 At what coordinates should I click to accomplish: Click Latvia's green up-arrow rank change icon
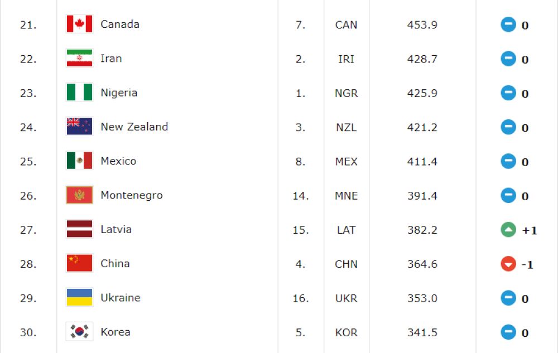508,230
